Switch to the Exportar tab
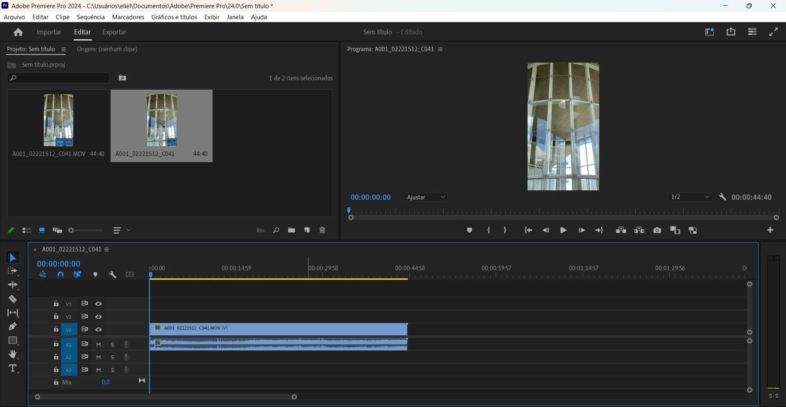The width and height of the screenshot is (786, 407). pos(114,32)
